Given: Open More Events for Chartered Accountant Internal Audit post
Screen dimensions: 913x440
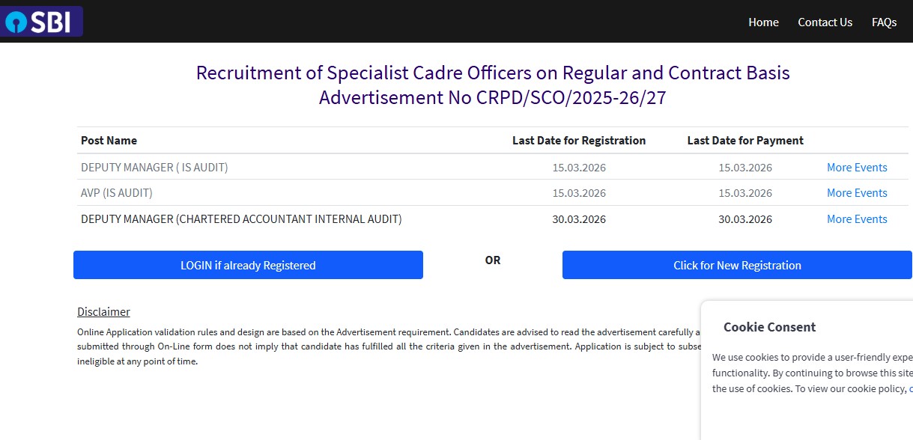Looking at the screenshot, I should 856,219.
